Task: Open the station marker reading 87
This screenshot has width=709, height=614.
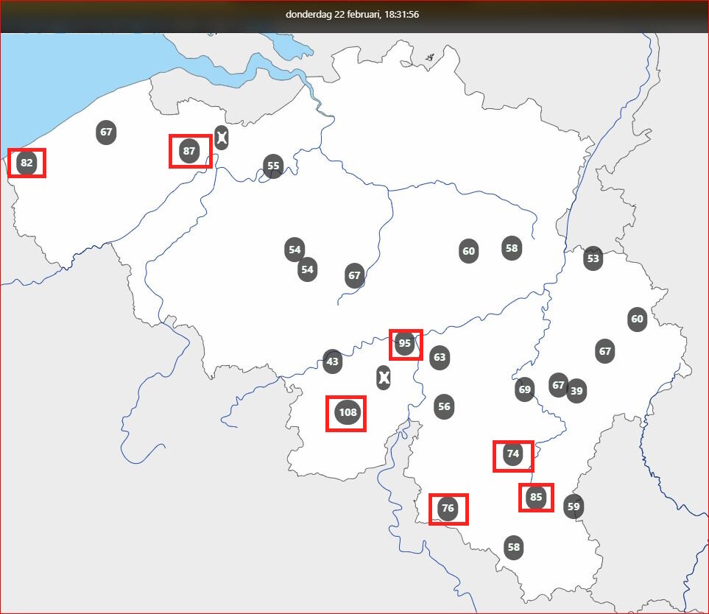Action: coord(189,151)
